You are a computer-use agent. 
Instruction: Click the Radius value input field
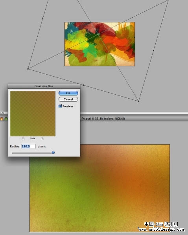click(x=28, y=146)
